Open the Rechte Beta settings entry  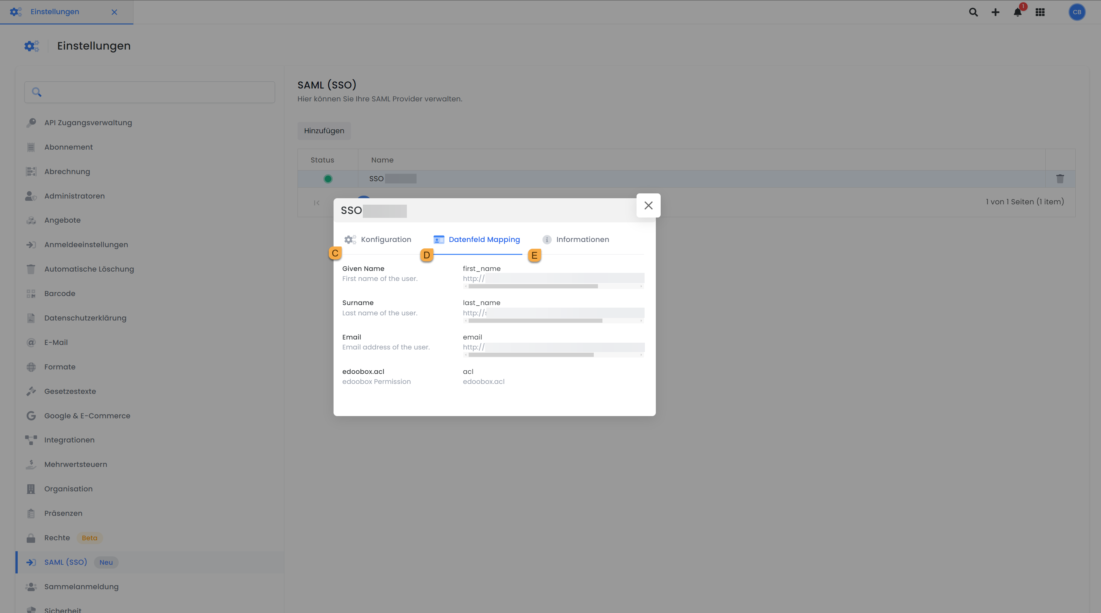tap(57, 538)
